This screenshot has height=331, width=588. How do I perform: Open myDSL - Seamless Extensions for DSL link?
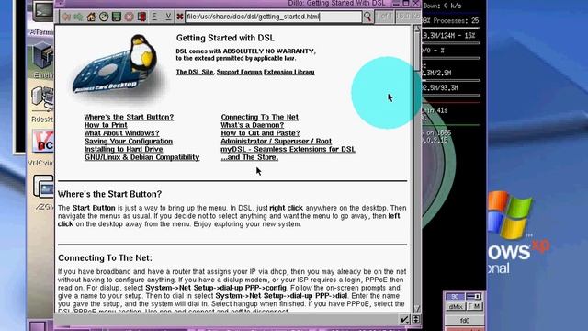288,149
